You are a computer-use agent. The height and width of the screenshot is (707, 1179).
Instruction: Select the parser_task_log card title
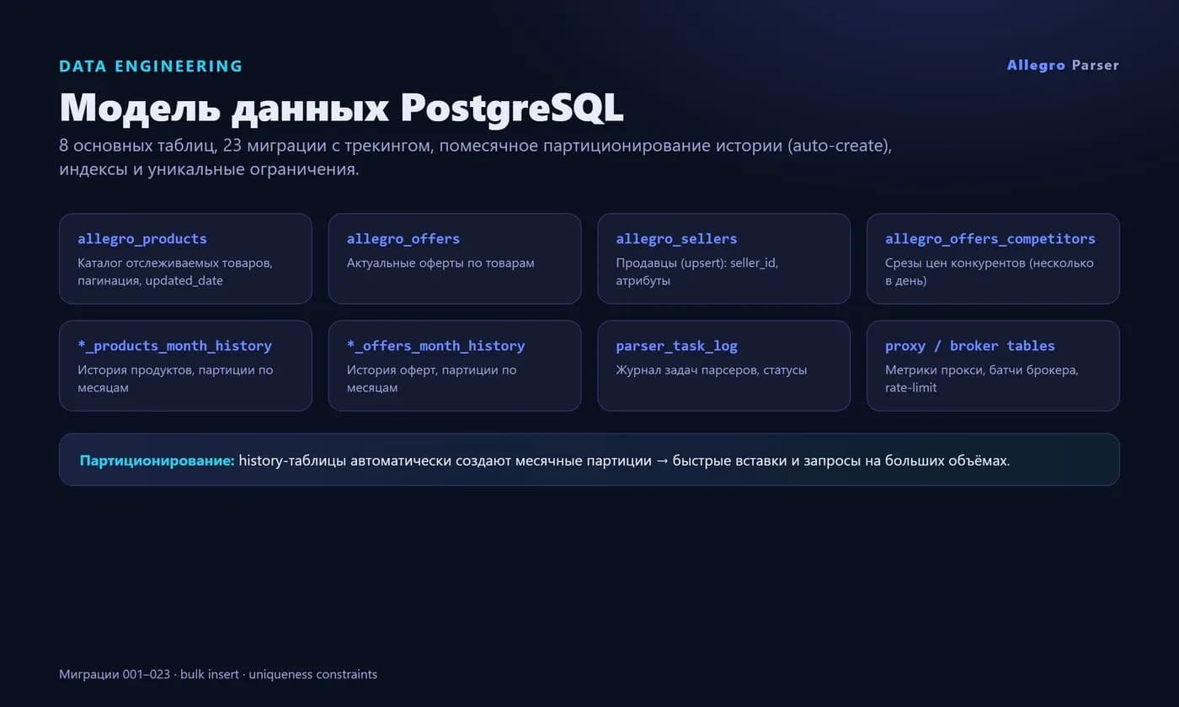coord(676,346)
